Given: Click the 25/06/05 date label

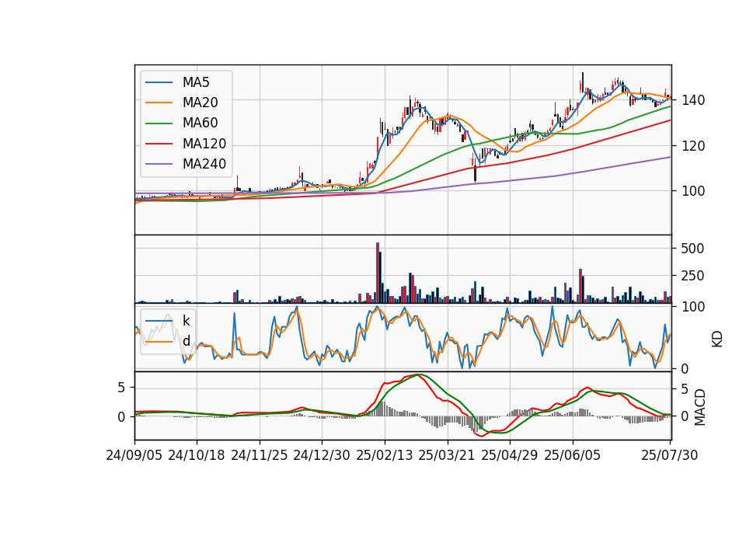Looking at the screenshot, I should [573, 455].
